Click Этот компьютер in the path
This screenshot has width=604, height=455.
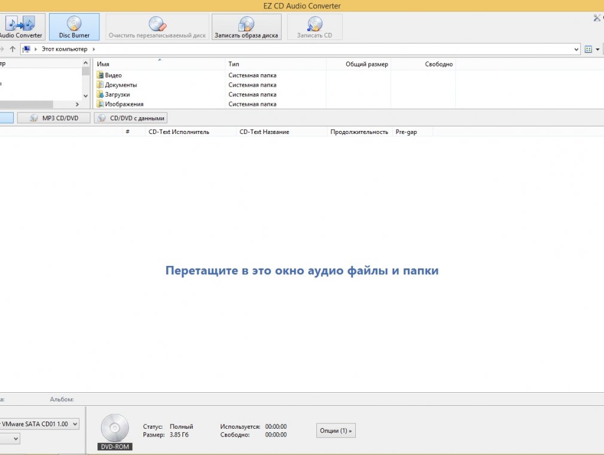tap(65, 49)
